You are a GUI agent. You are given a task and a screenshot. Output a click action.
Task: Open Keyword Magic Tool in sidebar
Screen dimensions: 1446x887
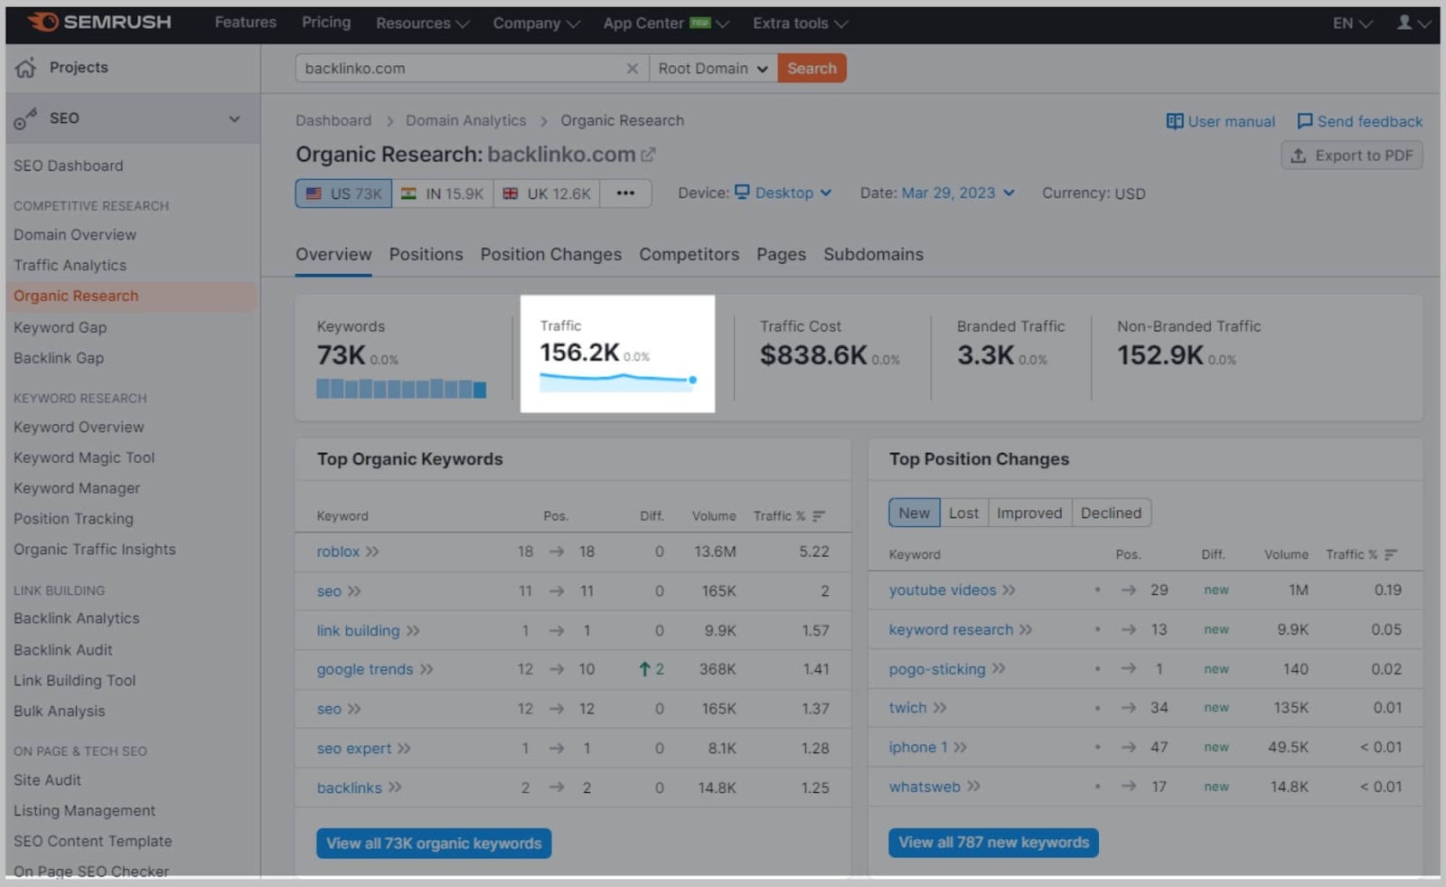pyautogui.click(x=84, y=458)
